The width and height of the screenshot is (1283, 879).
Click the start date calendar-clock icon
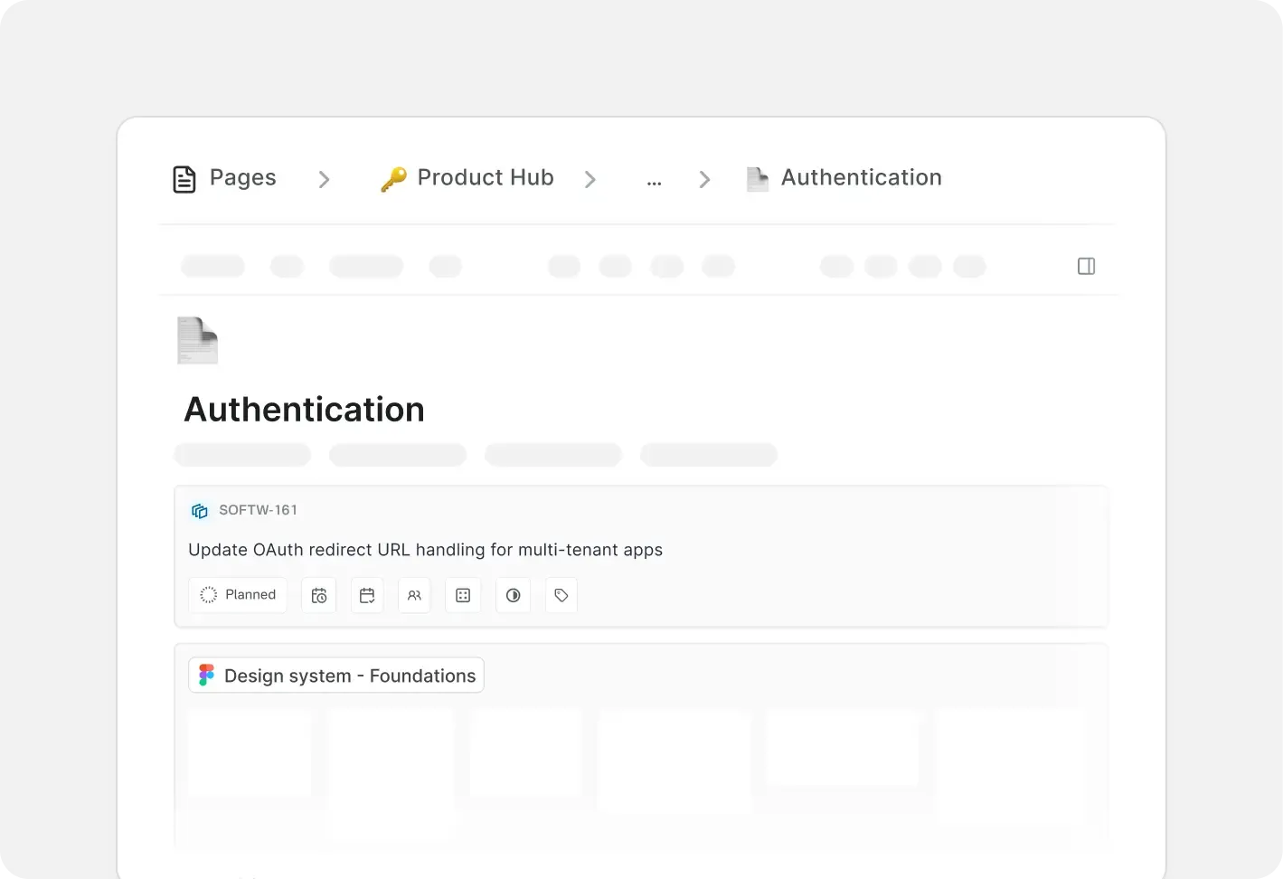[x=318, y=595]
